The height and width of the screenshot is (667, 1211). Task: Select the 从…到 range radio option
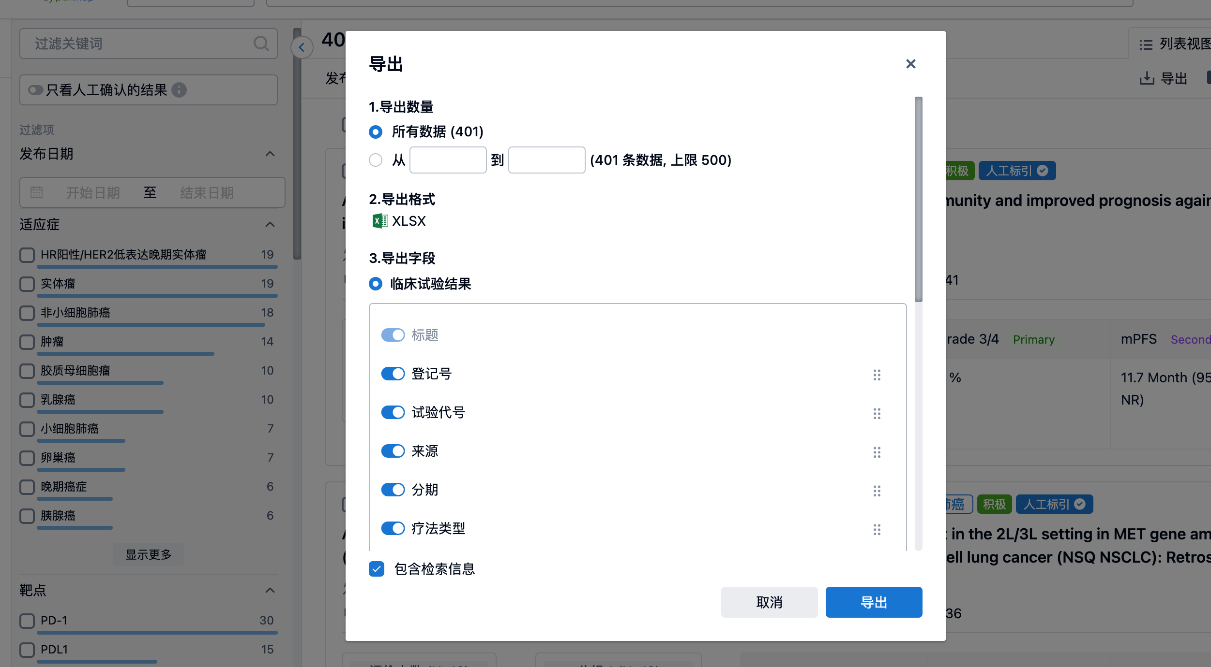[x=376, y=160]
